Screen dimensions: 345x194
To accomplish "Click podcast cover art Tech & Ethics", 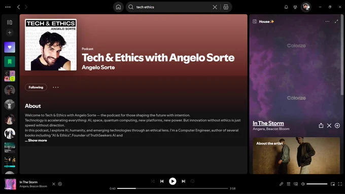I will coord(51,45).
